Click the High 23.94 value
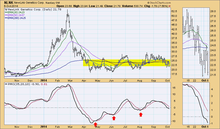The height and width of the screenshot is (129, 220). pyautogui.click(x=80, y=6)
